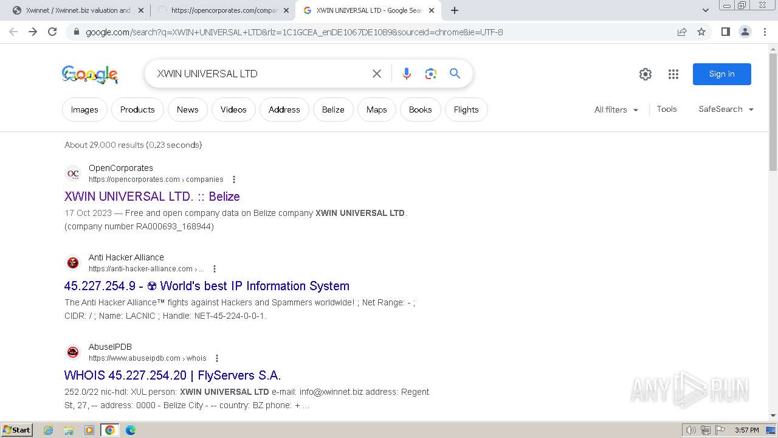Go back to previous page
Screen dimensions: 778x438
[x=13, y=32]
